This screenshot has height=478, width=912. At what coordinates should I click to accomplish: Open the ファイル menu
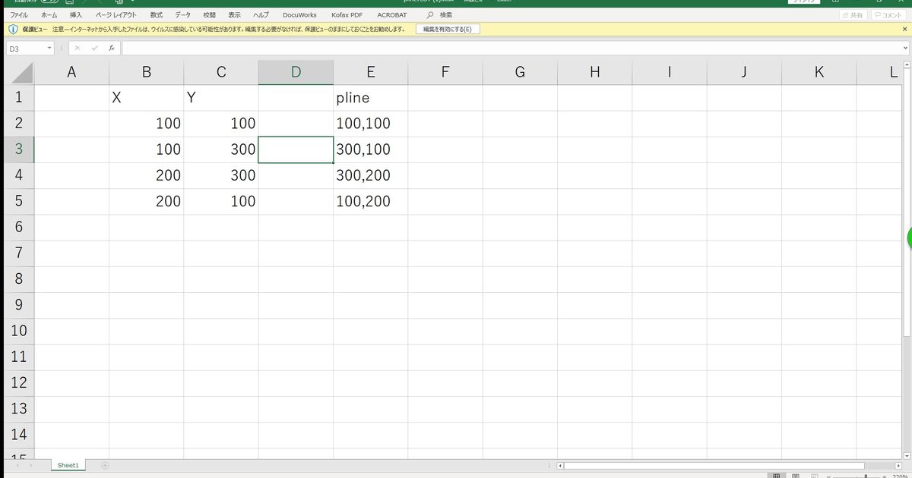click(x=19, y=14)
